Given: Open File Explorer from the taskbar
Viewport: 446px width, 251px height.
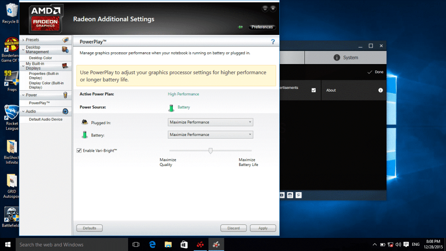Looking at the screenshot, I should point(168,244).
